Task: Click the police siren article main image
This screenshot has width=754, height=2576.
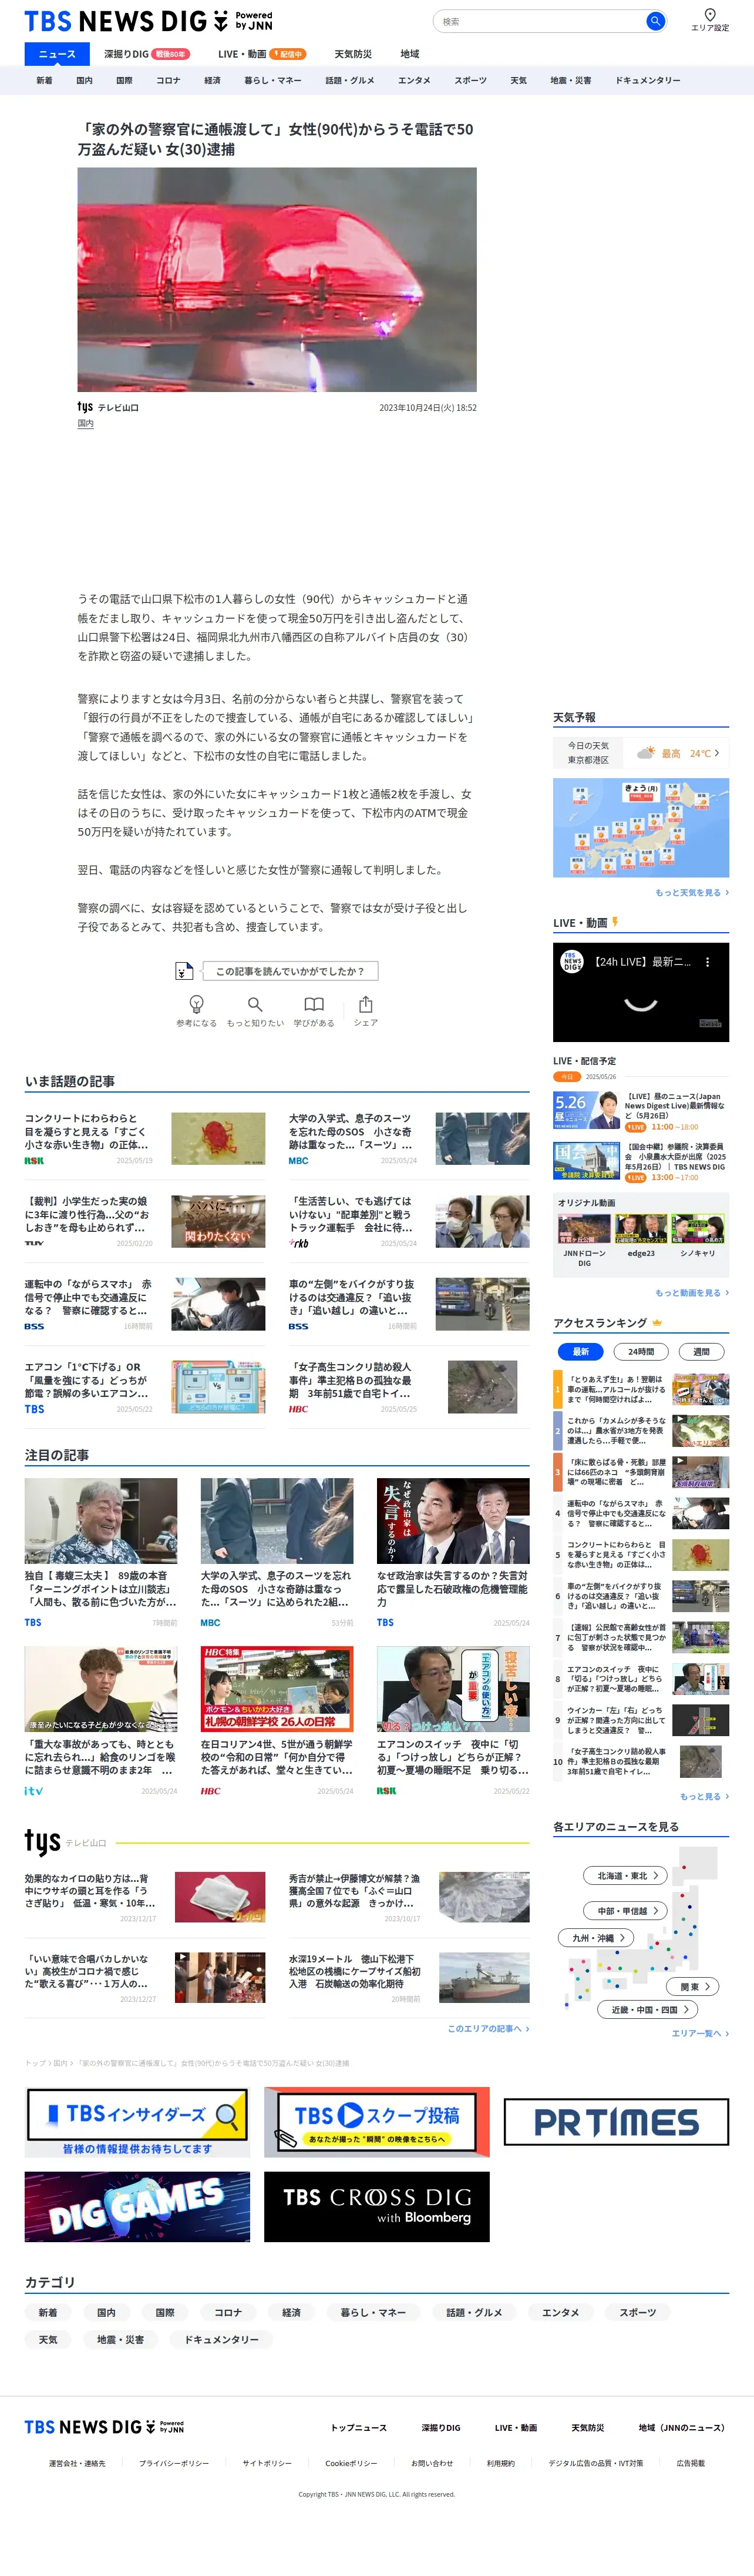Action: 277,279
